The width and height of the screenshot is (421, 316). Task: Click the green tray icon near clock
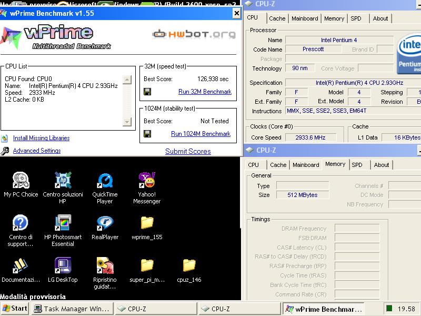point(389,308)
